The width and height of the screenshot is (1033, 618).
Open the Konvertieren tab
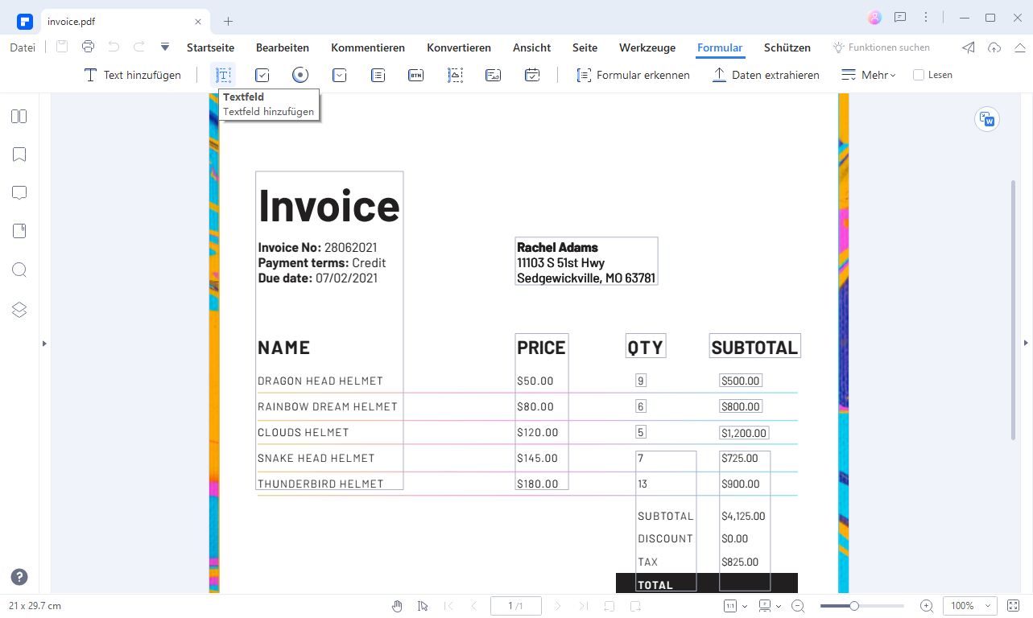[x=459, y=47]
